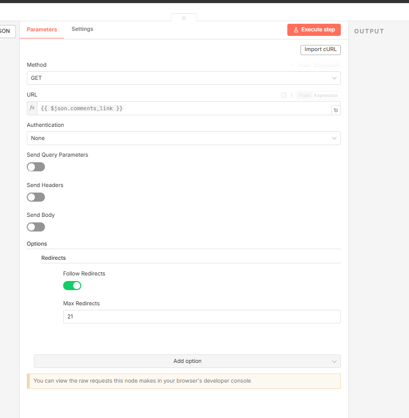
Task: Open the Add option dropdown
Action: [x=187, y=361]
